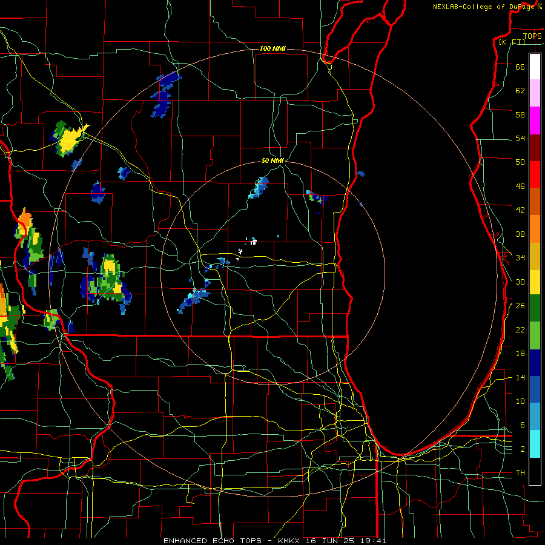545x545 pixels.
Task: Click the TH legend label
Action: [x=520, y=473]
